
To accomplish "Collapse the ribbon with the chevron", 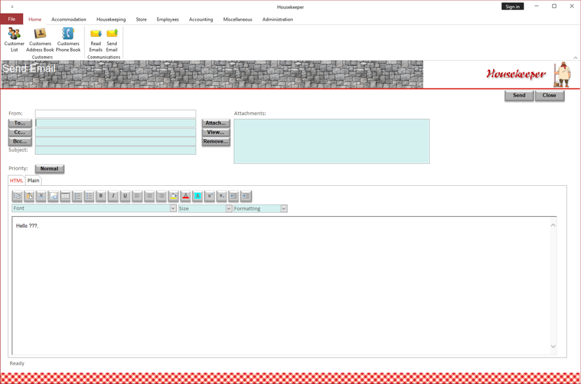I will click(575, 57).
